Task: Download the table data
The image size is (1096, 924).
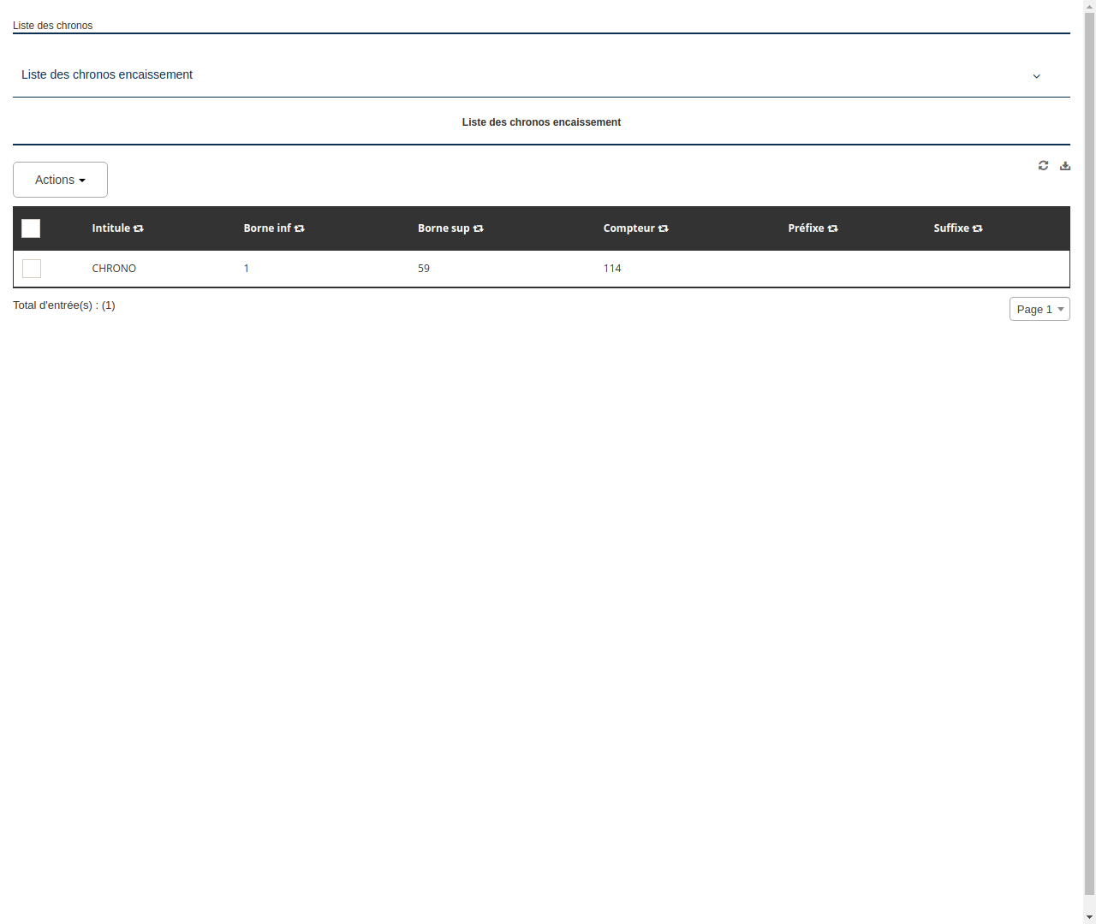Action: 1064,165
